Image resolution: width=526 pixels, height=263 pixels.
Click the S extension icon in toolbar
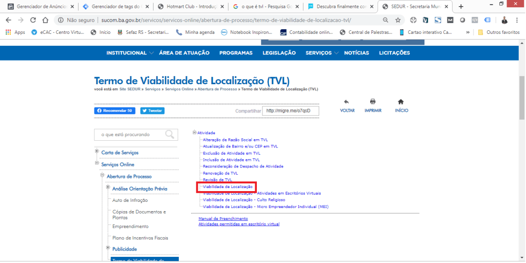click(438, 20)
